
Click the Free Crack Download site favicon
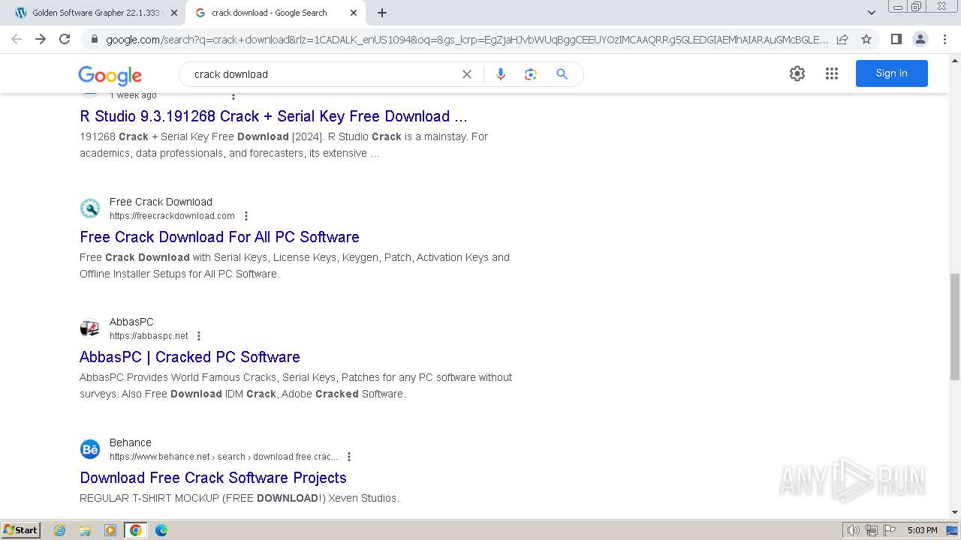(90, 208)
